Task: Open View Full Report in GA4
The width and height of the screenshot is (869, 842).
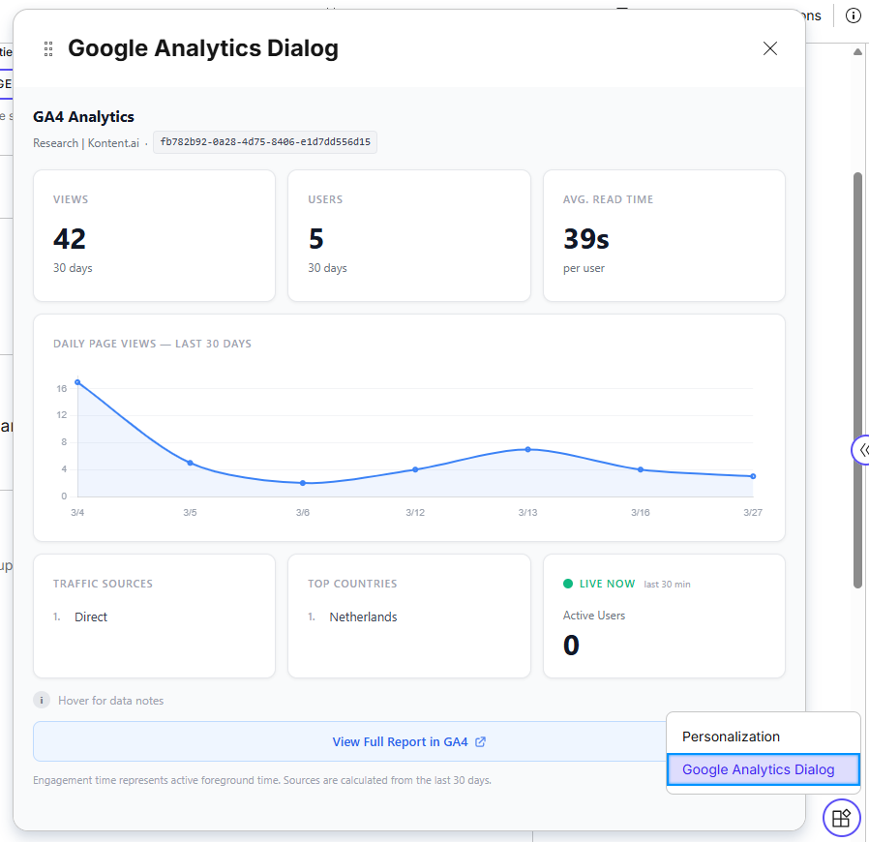Action: (400, 742)
